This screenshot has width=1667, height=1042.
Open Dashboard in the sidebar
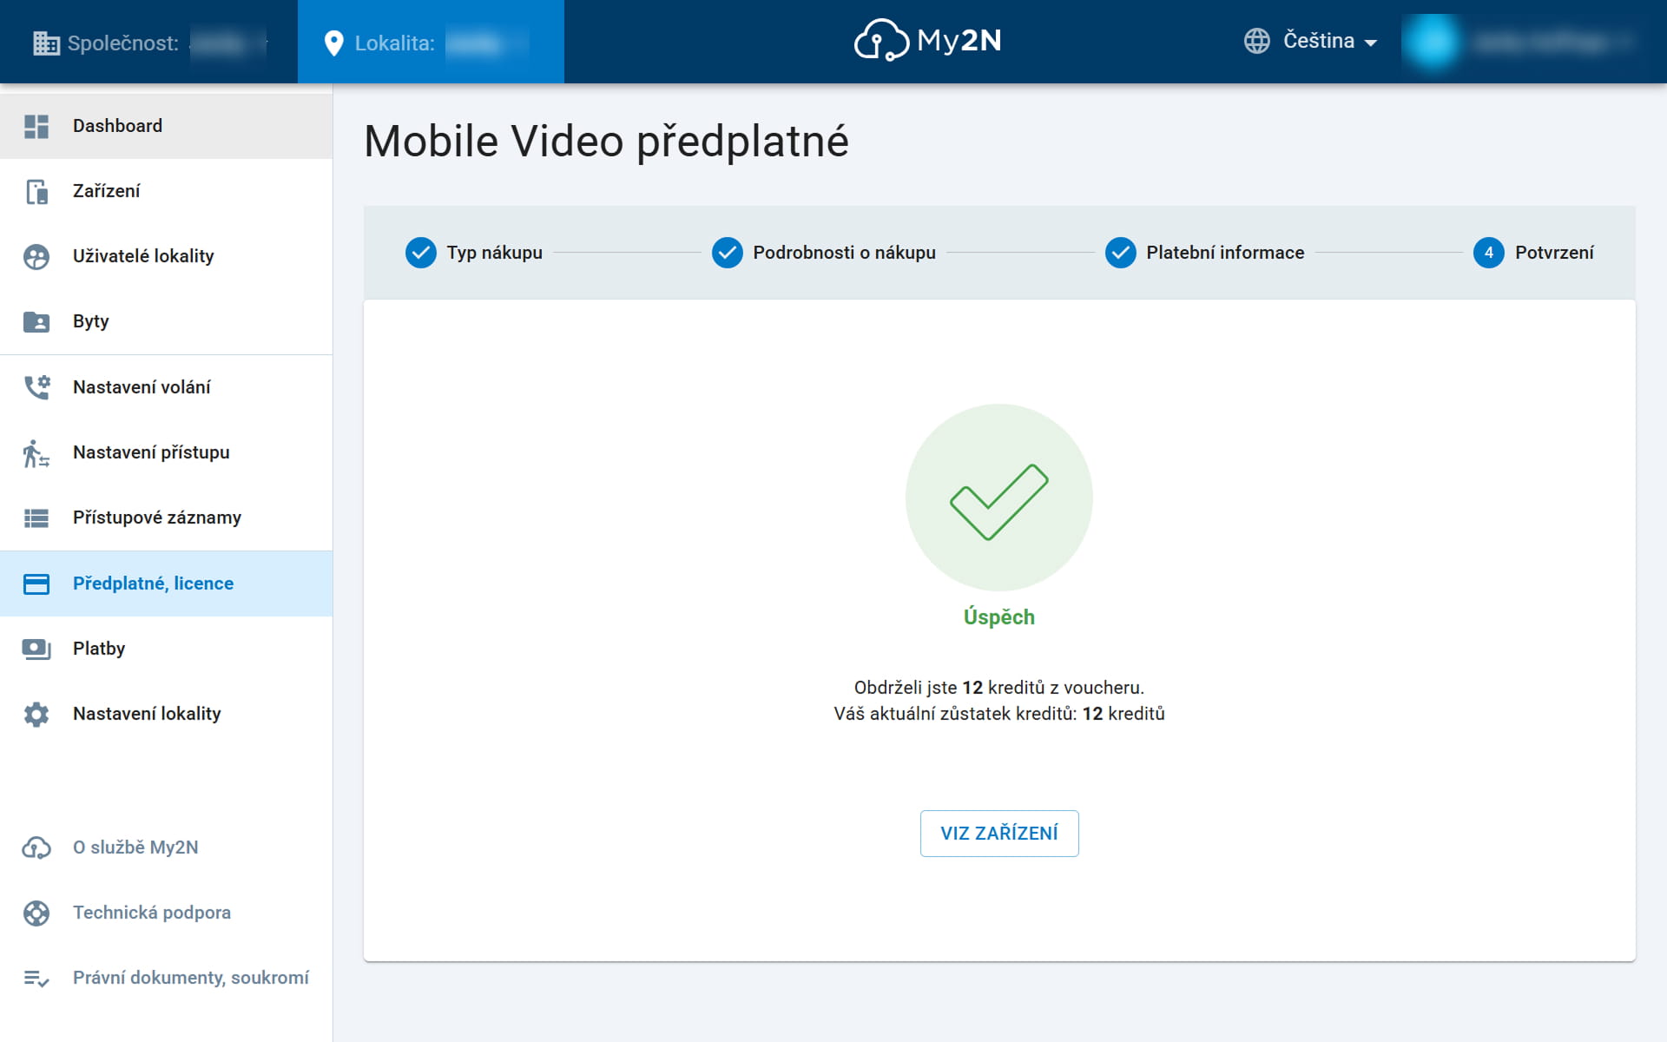[x=166, y=126]
